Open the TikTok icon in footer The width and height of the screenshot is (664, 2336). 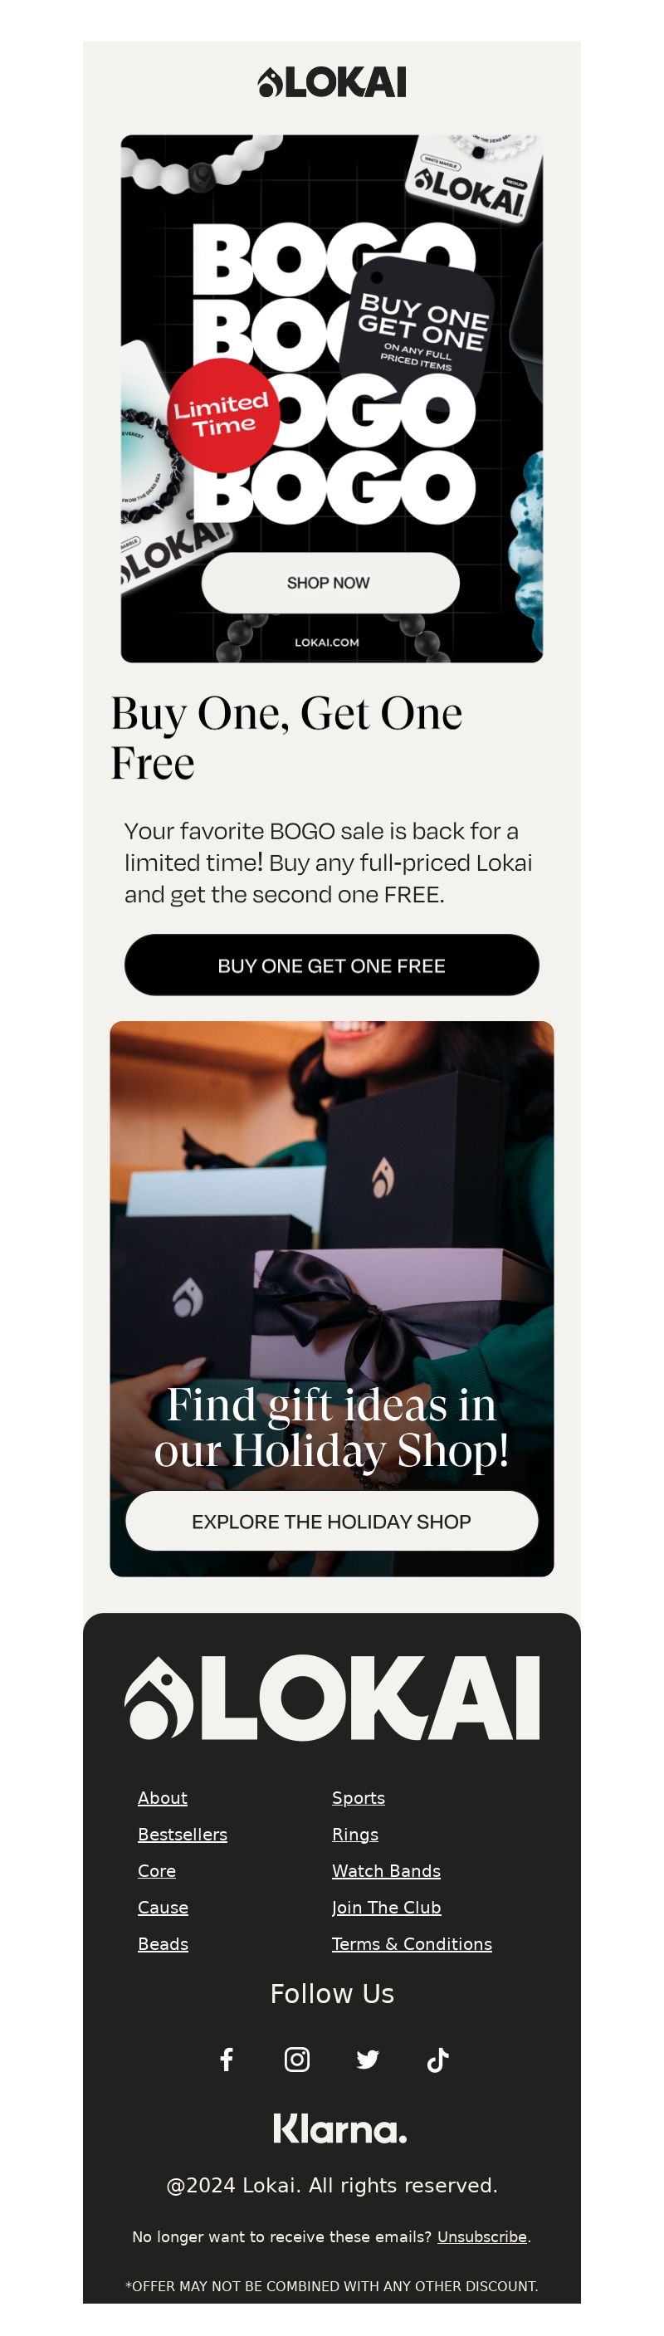tap(438, 2059)
